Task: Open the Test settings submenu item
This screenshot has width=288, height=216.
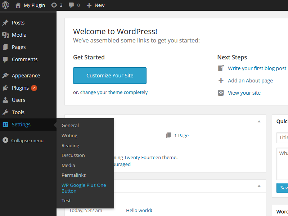Action: point(66,201)
